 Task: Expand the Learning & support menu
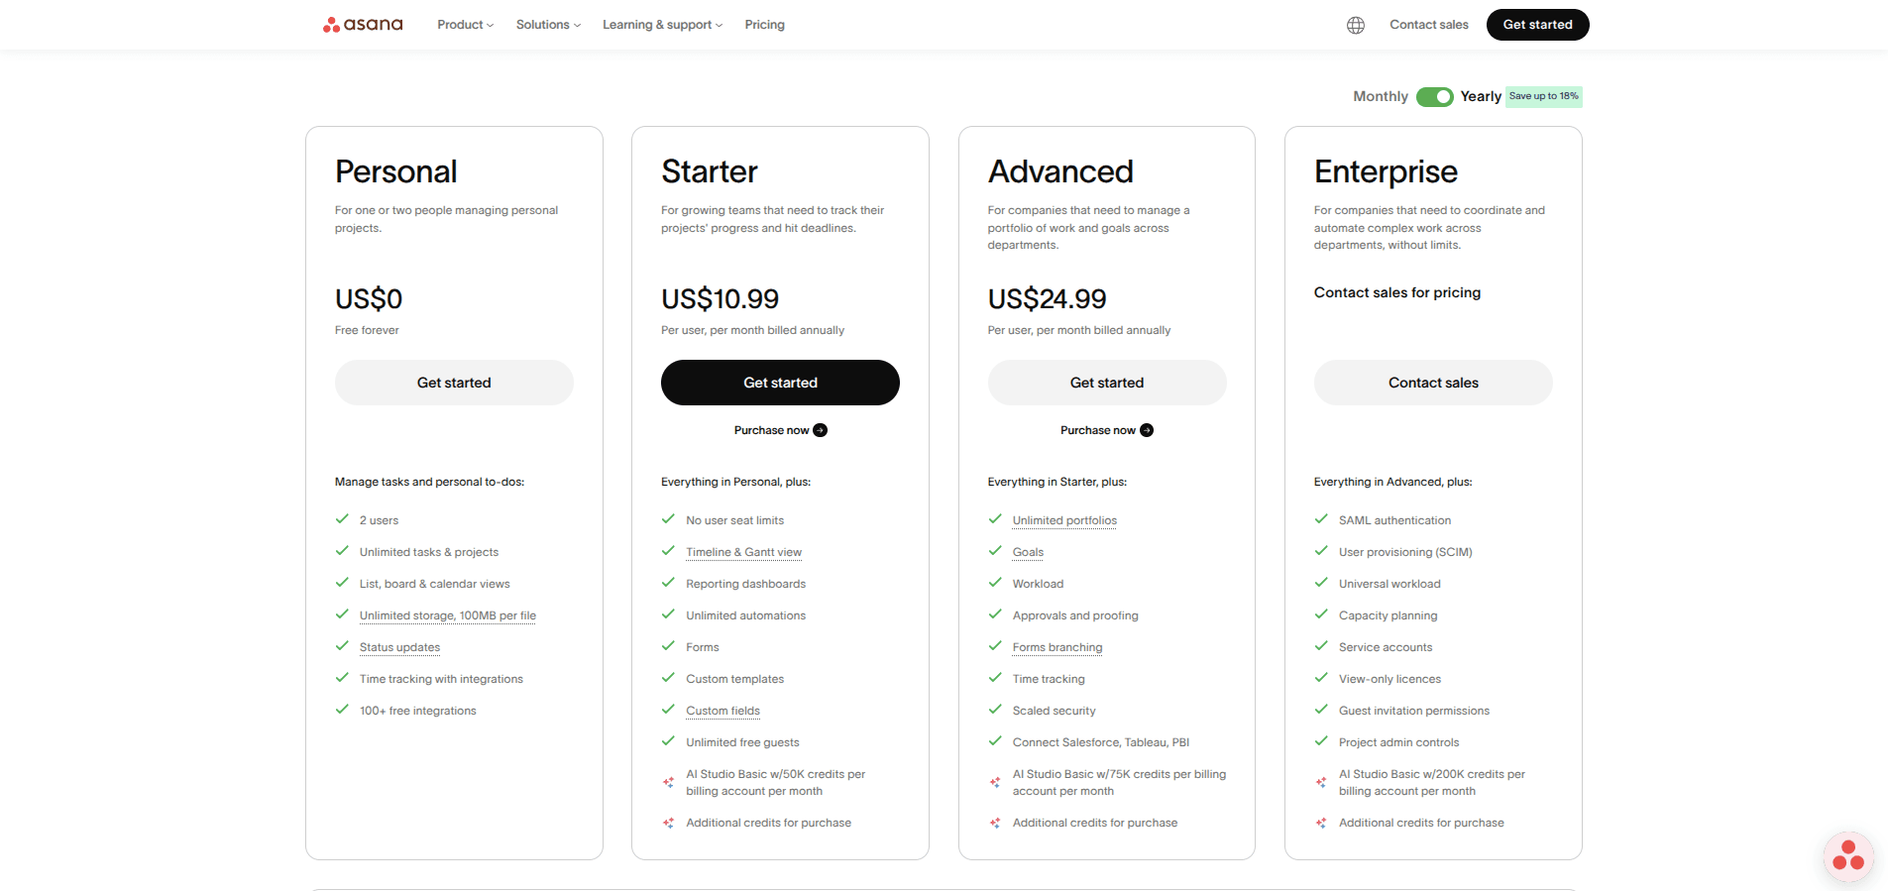pos(663,25)
